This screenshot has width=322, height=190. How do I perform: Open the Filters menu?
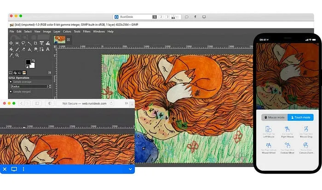[x=86, y=32]
